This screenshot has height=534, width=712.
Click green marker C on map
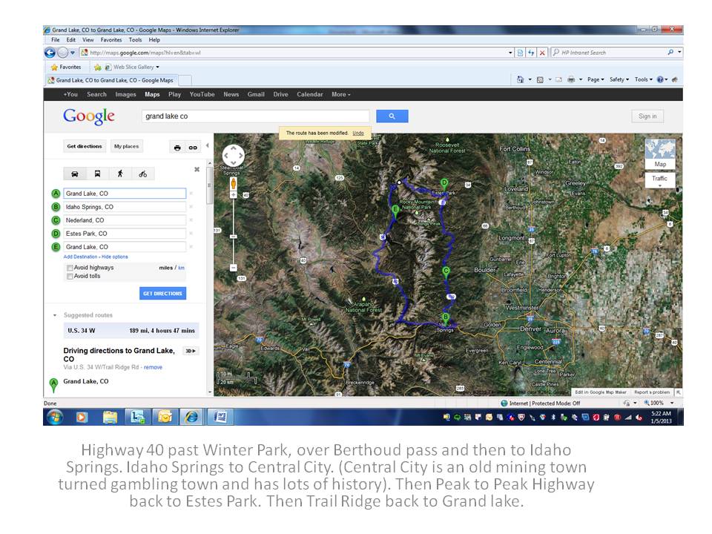(x=446, y=272)
